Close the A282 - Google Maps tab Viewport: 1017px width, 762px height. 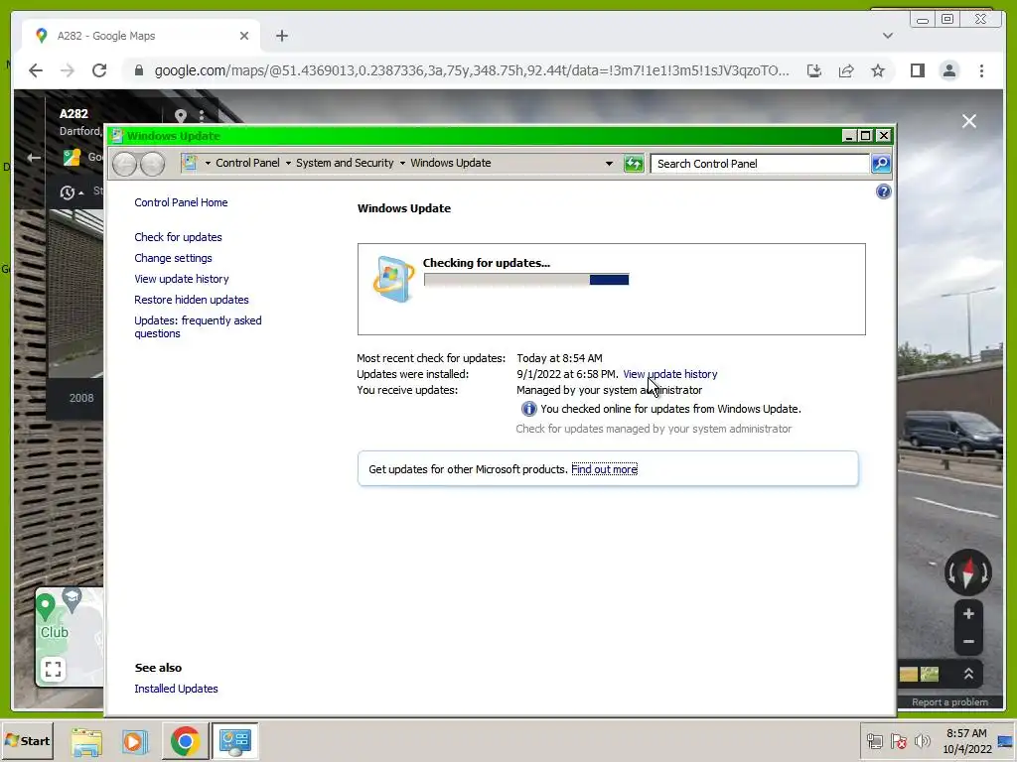pyautogui.click(x=244, y=36)
